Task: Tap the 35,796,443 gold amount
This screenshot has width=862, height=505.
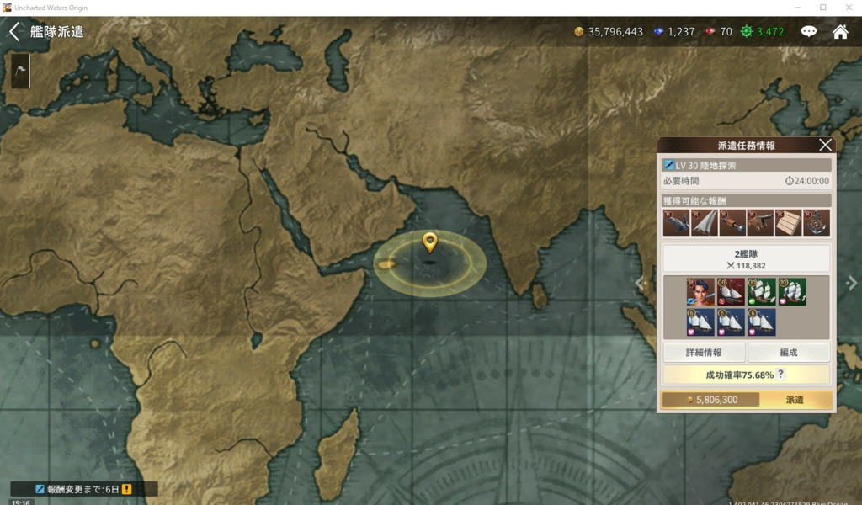Action: coord(615,32)
